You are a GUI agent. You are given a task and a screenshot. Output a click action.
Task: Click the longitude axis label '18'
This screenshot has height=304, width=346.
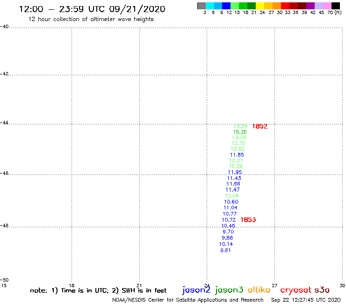point(72,286)
